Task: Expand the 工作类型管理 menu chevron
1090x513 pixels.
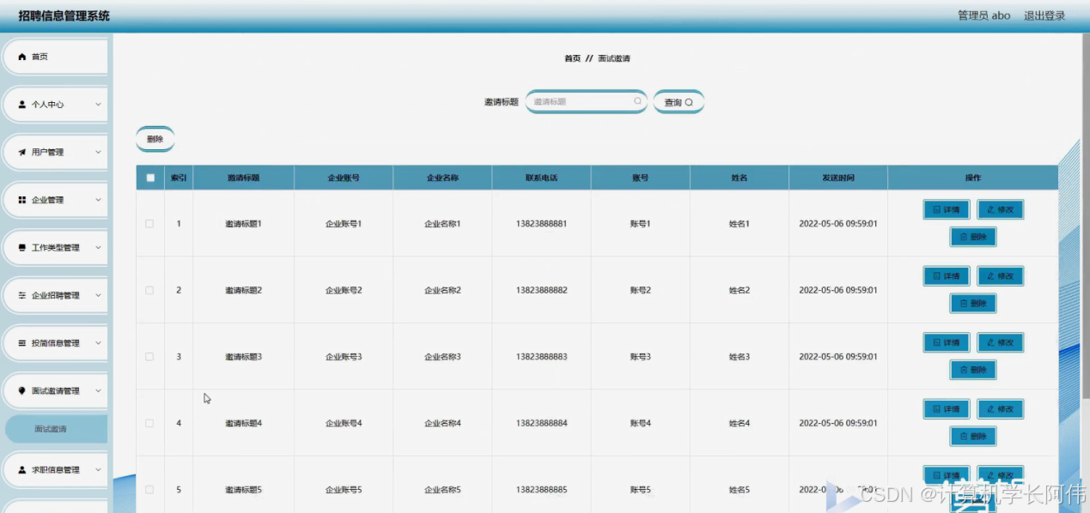Action: [98, 248]
